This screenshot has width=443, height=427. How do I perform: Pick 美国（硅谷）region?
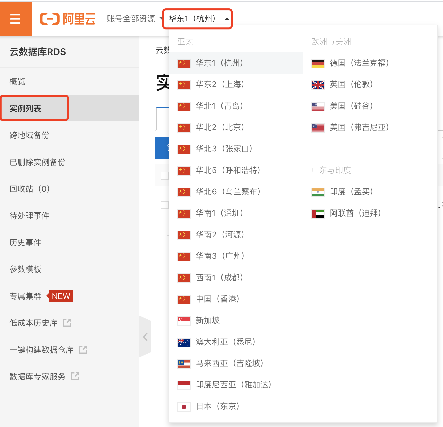[x=370, y=106]
